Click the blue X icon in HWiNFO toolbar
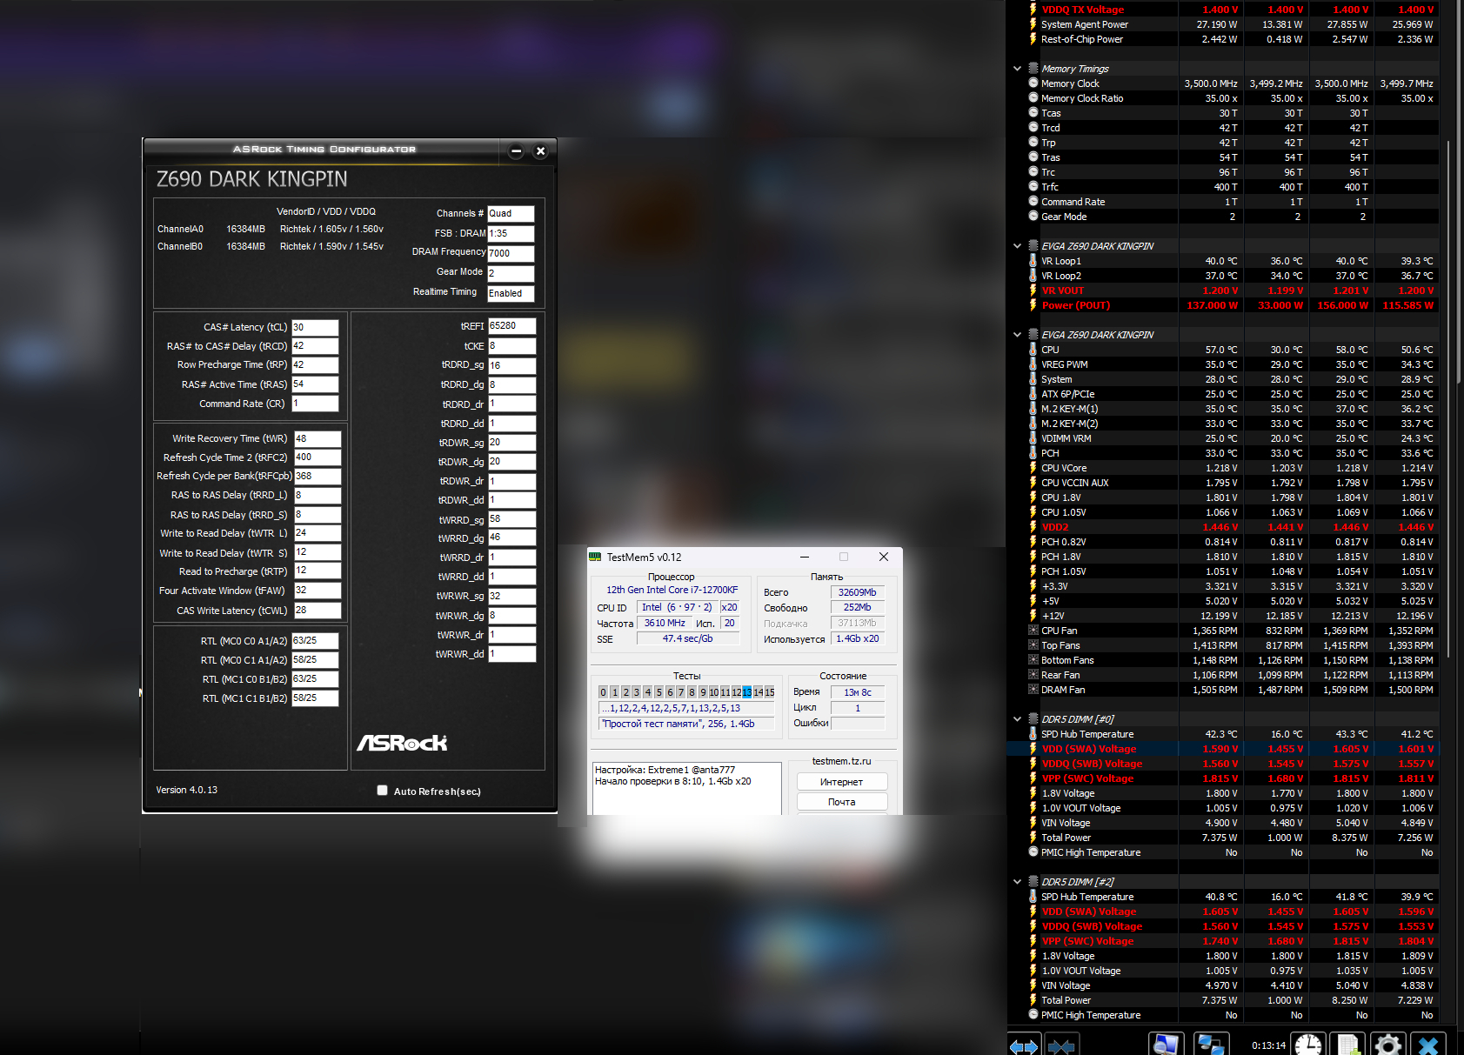The width and height of the screenshot is (1464, 1055). [x=1427, y=1044]
